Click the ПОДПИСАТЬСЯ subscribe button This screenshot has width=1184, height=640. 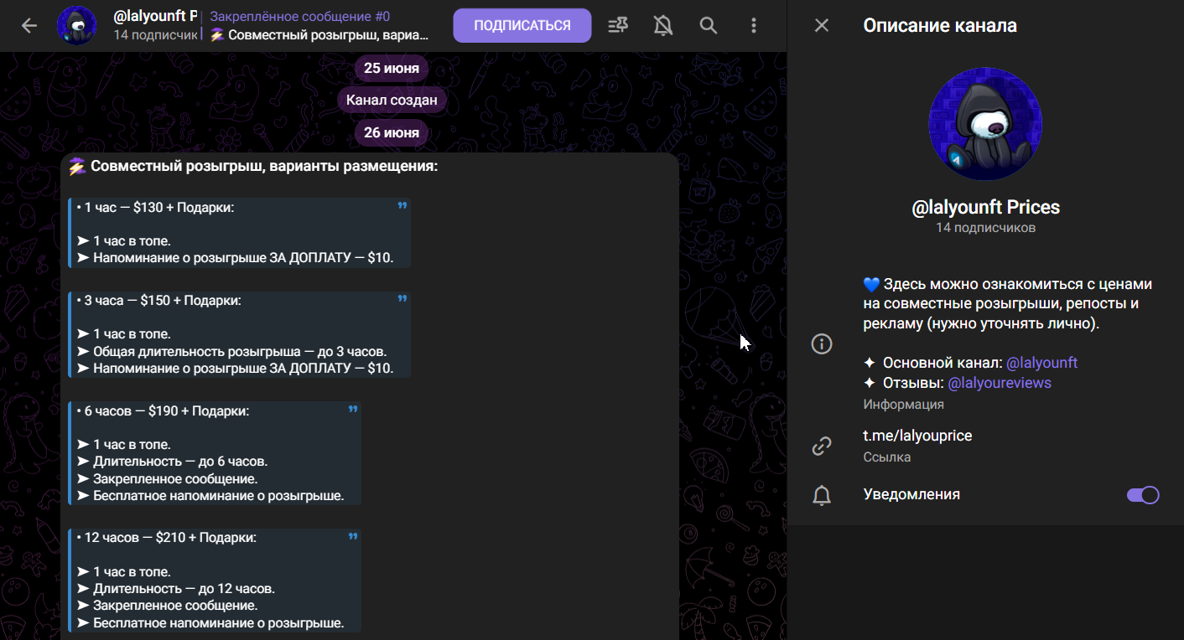[522, 26]
